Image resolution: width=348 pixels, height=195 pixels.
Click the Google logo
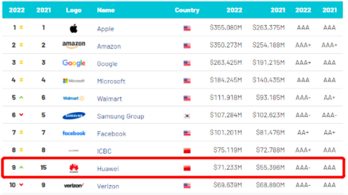click(74, 63)
